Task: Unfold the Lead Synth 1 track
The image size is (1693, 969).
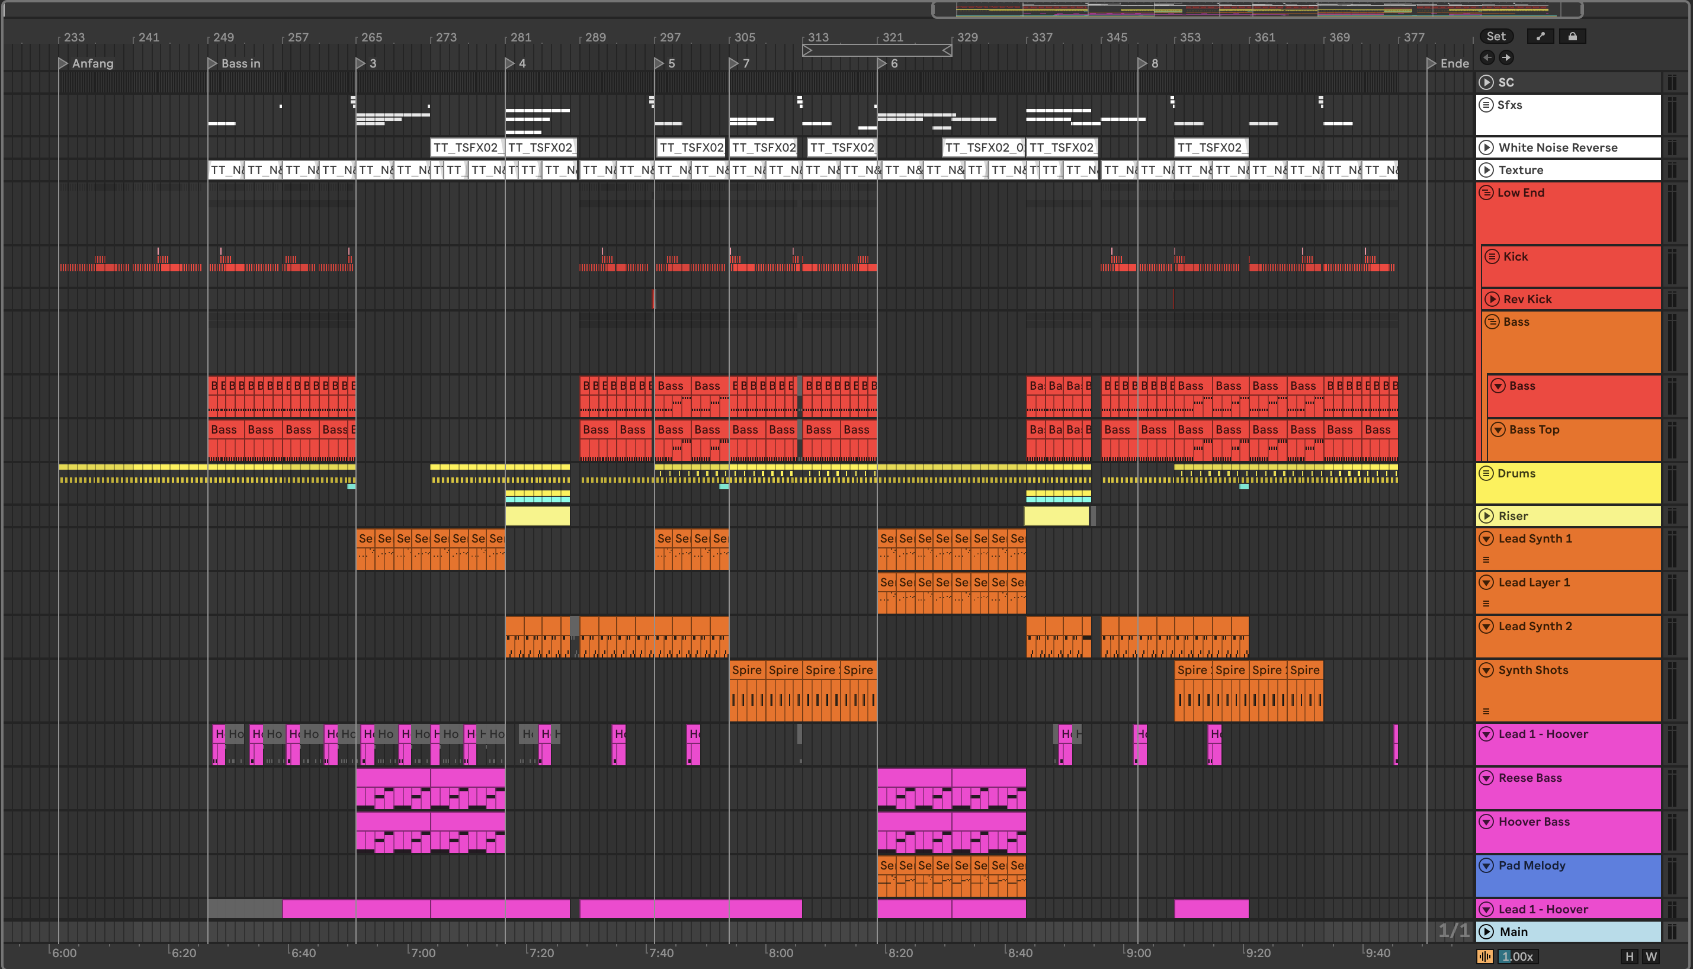Action: coord(1486,539)
